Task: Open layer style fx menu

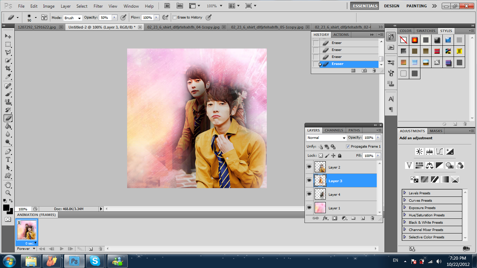Action: 325,218
